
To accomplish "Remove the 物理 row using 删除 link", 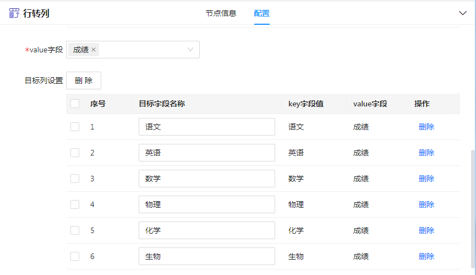I will pyautogui.click(x=426, y=204).
